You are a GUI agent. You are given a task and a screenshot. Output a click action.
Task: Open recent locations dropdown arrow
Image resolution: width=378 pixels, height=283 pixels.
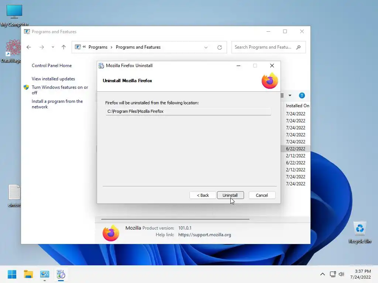pyautogui.click(x=53, y=47)
